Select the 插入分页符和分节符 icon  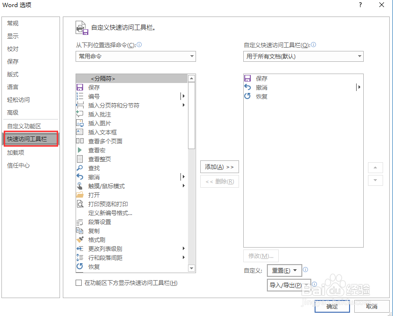[80, 105]
